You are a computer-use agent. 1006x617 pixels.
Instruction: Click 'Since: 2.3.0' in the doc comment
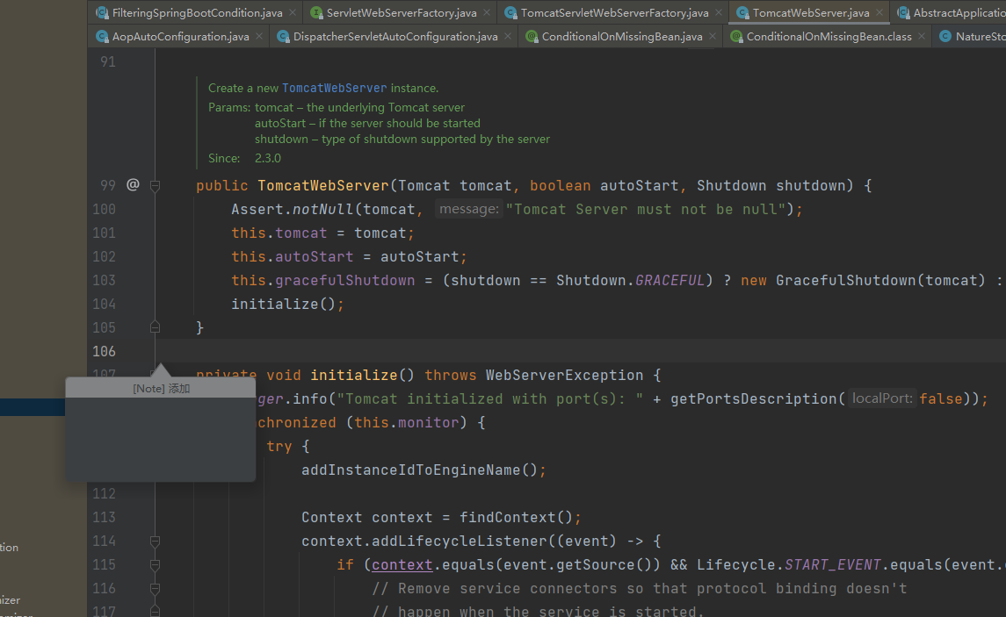click(244, 158)
